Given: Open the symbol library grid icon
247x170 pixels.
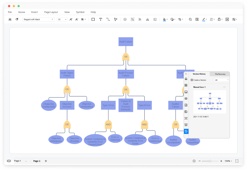Looking at the screenshot, I should point(186,85).
